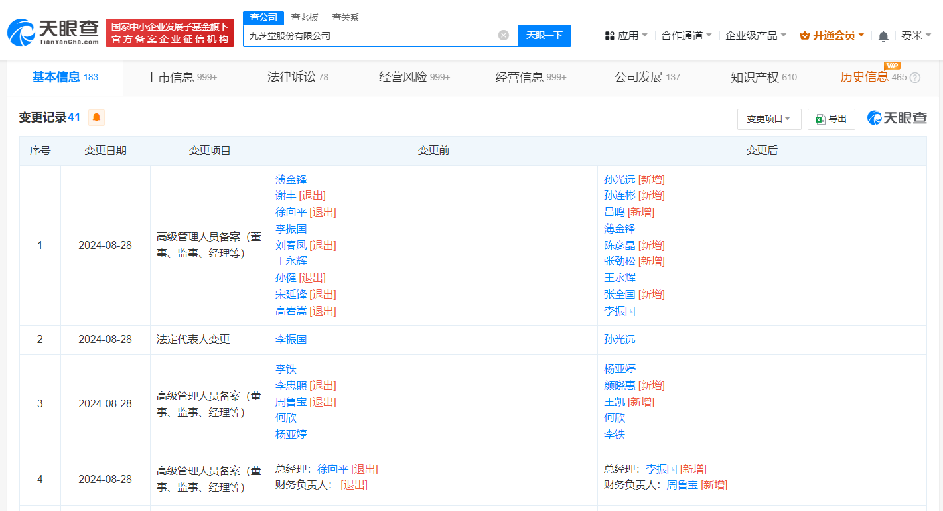Open 高岩嵩 link in row 1
Viewport: 943px width, 511px height.
[x=291, y=311]
